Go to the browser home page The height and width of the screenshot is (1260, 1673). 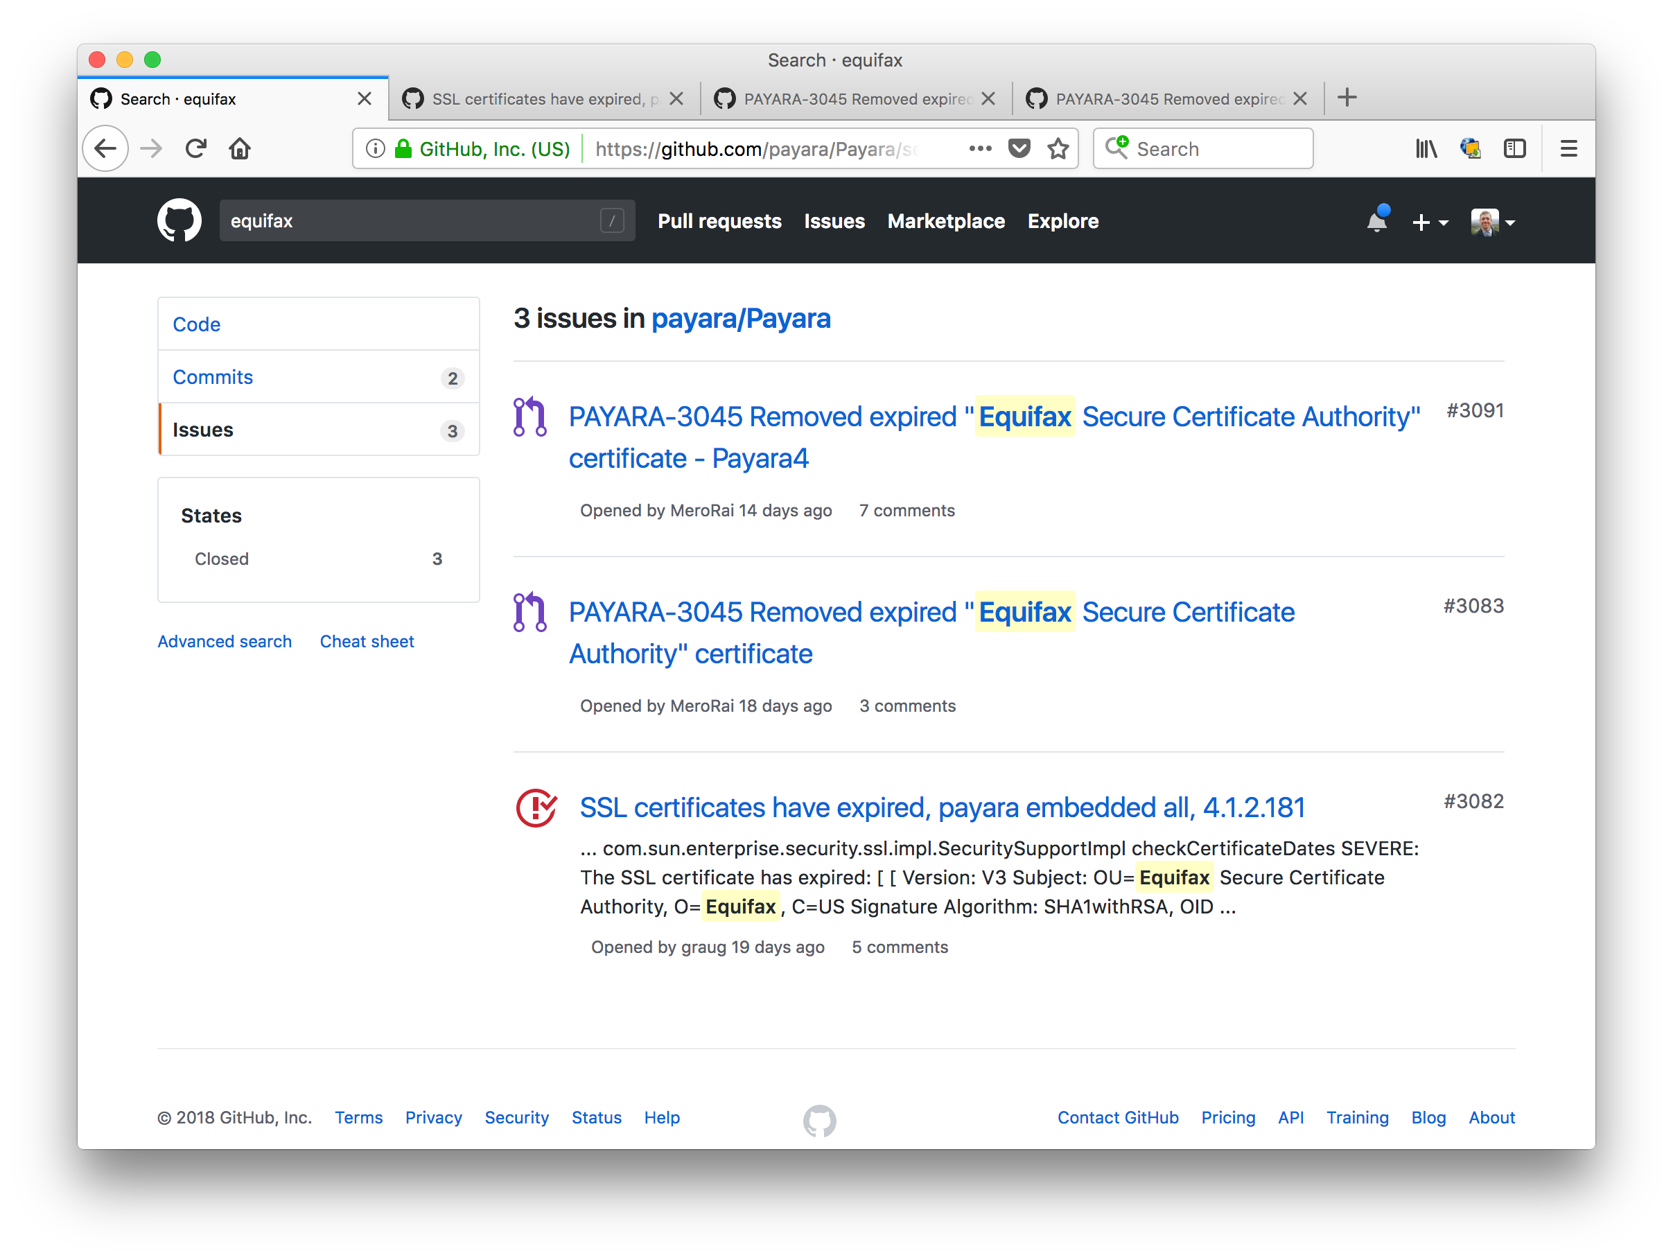coord(240,148)
